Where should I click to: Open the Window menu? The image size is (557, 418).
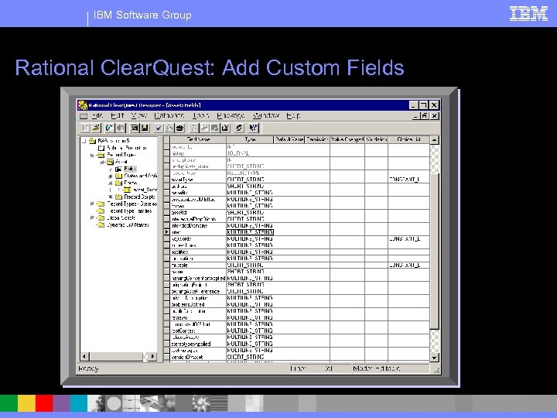click(x=265, y=115)
